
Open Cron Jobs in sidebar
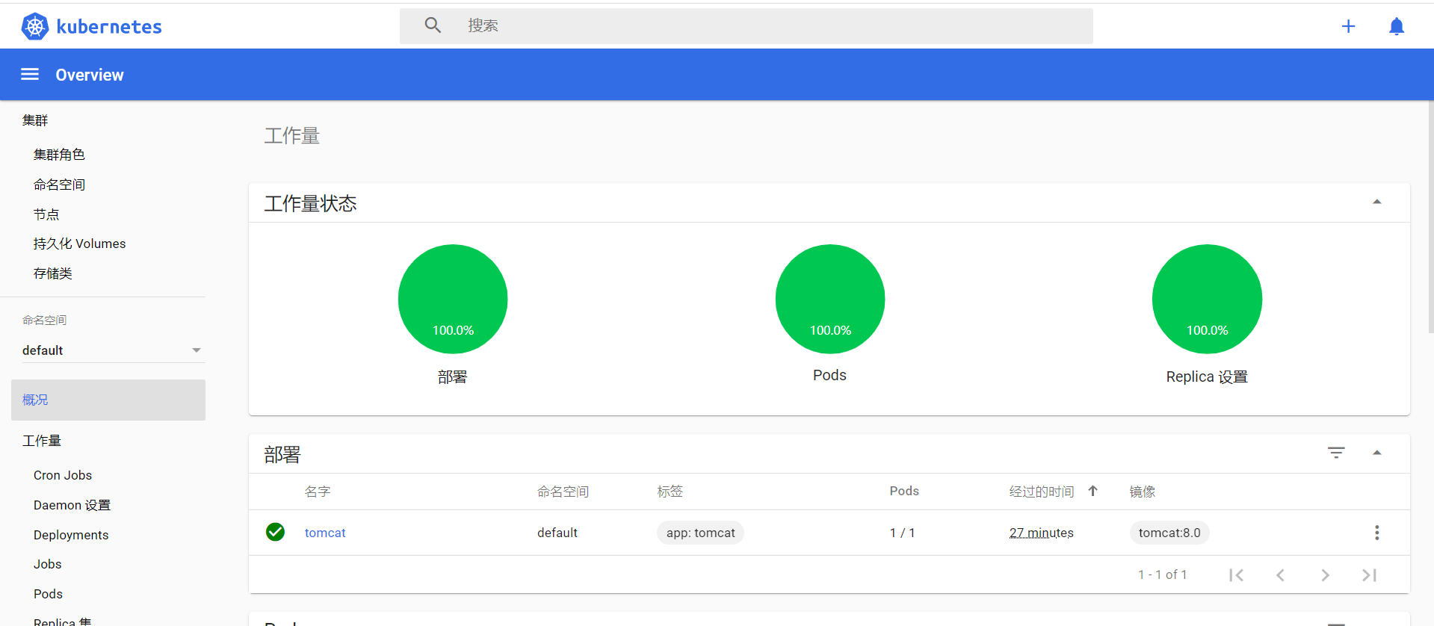(x=63, y=475)
